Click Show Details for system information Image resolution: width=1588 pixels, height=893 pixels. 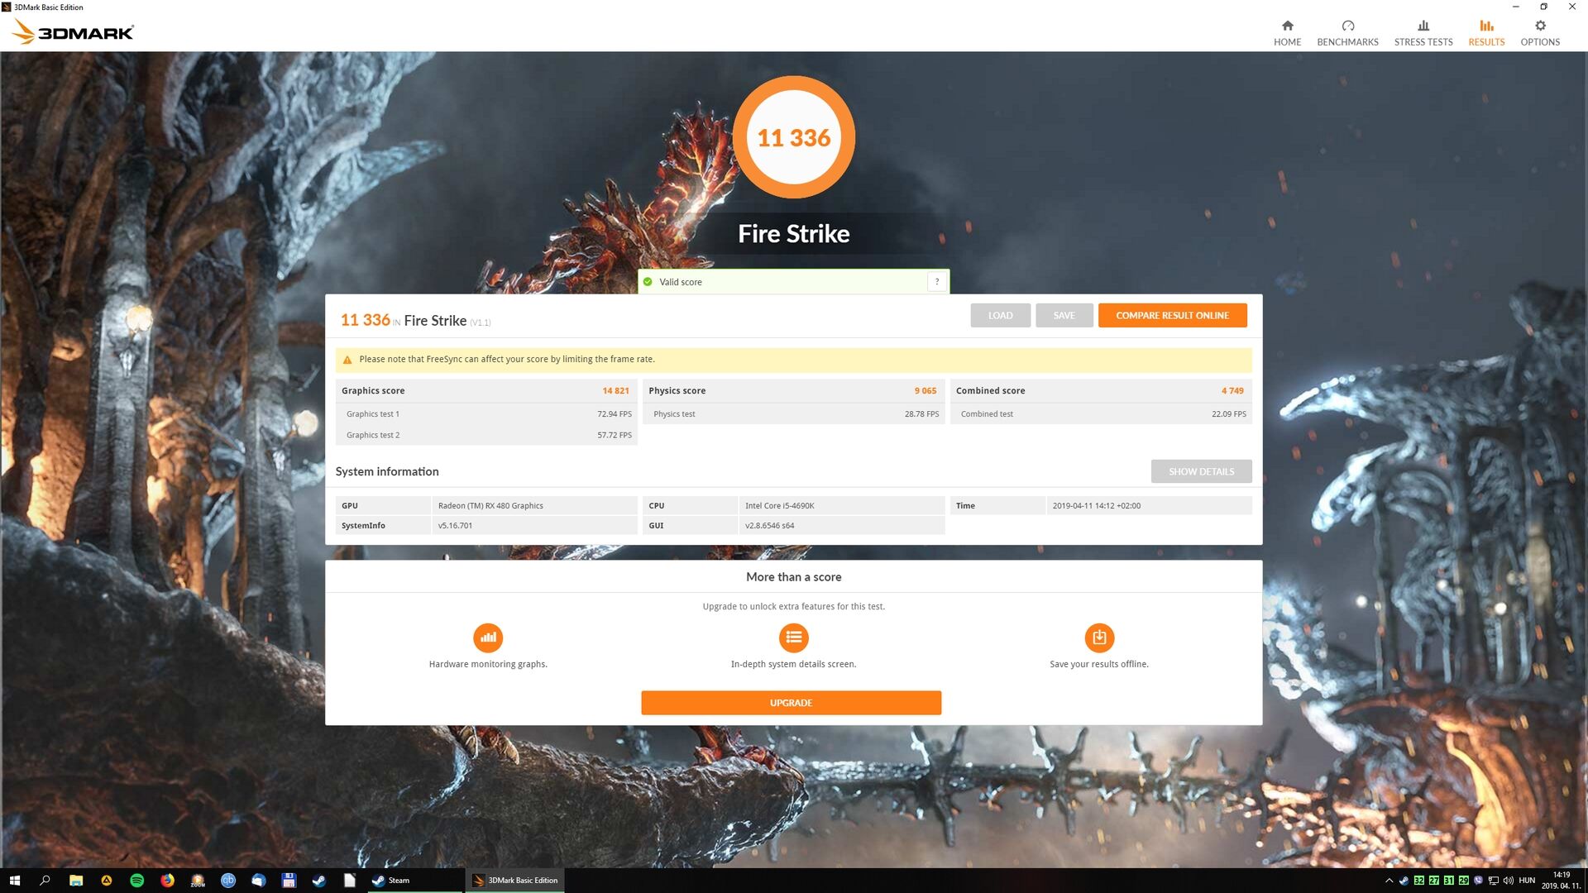click(1201, 471)
